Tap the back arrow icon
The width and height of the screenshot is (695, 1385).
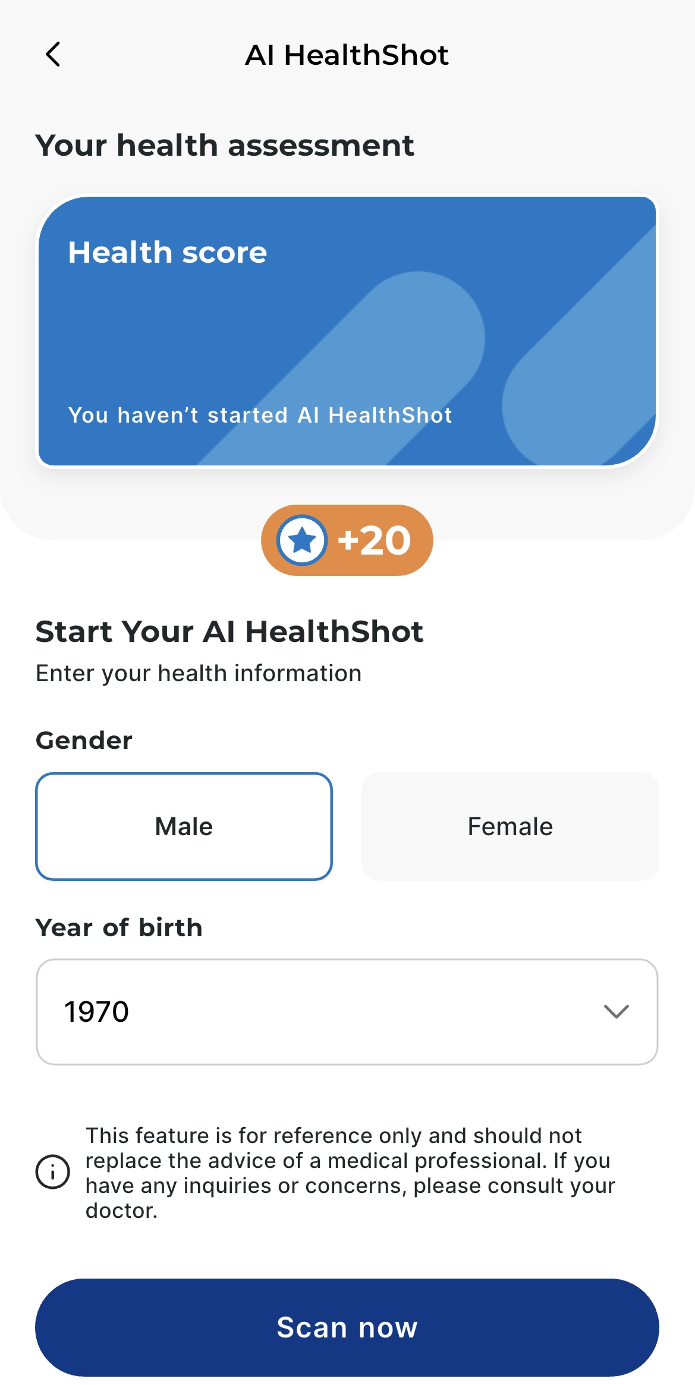click(x=54, y=55)
